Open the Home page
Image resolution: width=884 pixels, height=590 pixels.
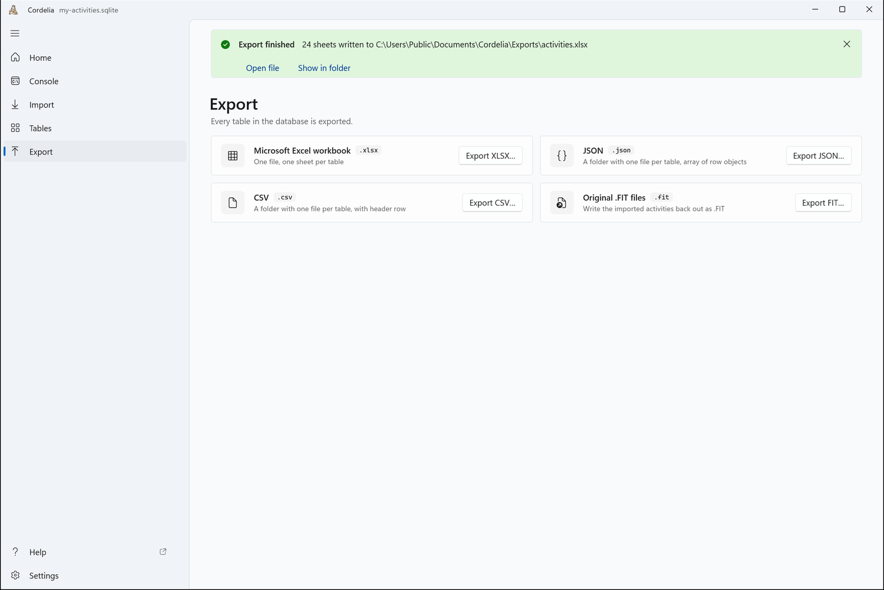pyautogui.click(x=95, y=58)
